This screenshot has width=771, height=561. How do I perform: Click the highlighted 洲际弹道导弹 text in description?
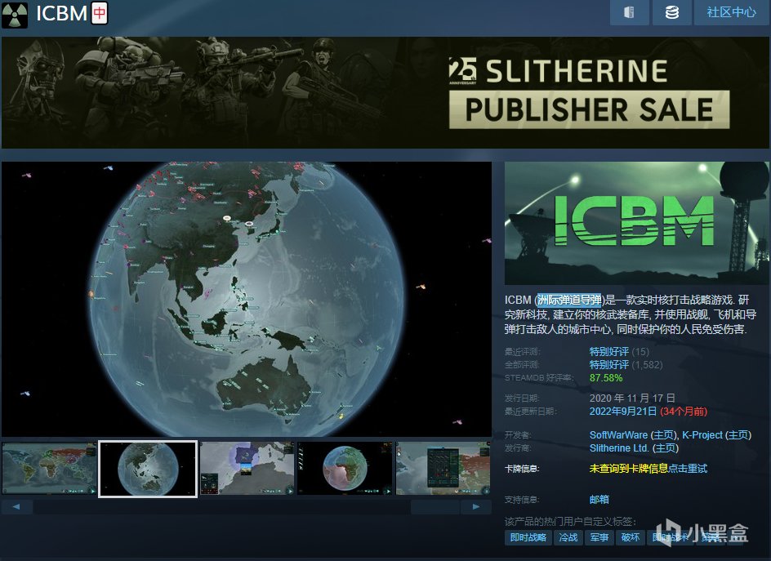tap(569, 300)
